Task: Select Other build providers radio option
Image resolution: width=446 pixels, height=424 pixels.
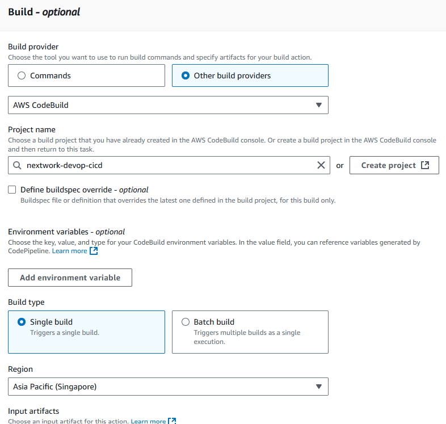Action: coord(250,75)
